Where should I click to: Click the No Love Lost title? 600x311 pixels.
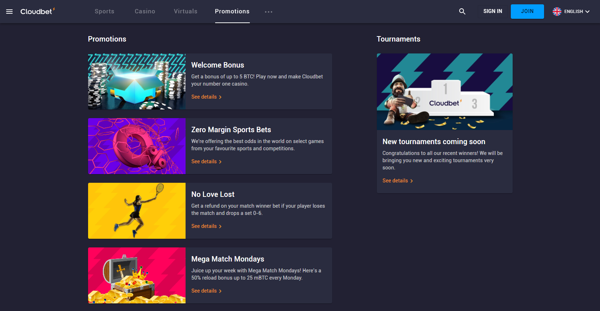pyautogui.click(x=213, y=194)
